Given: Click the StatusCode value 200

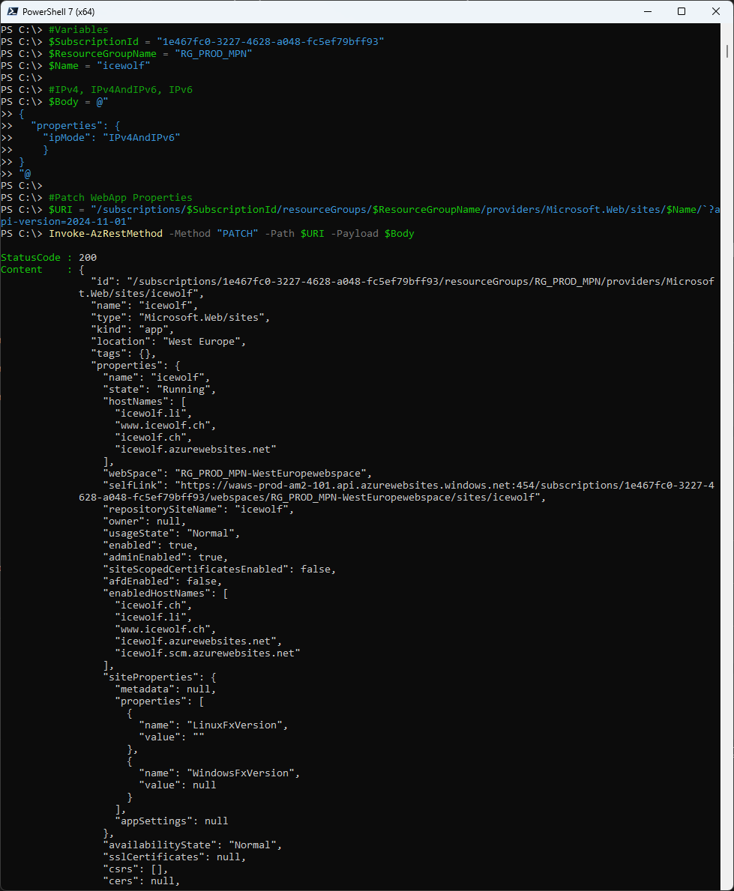Looking at the screenshot, I should pos(88,257).
